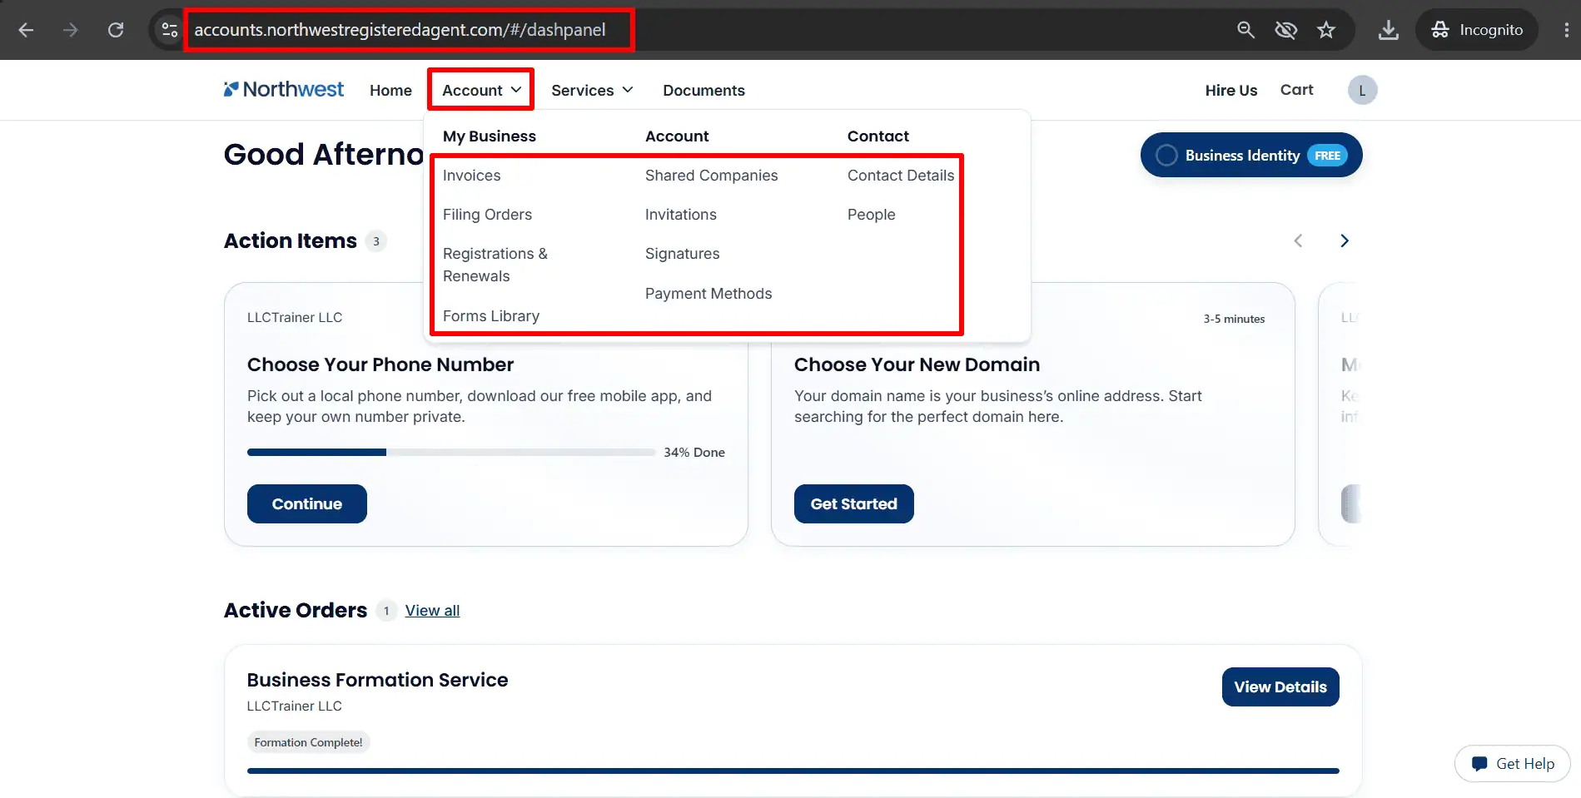1581x798 pixels.
Task: Select Filing Orders in the menu
Action: tap(487, 214)
